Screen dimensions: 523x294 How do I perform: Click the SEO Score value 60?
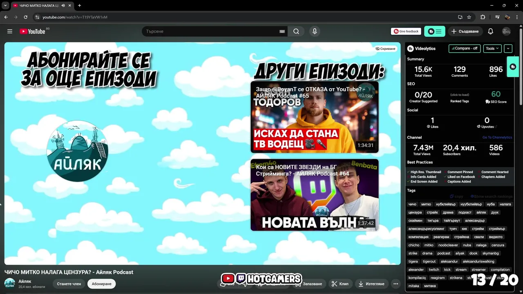(496, 94)
